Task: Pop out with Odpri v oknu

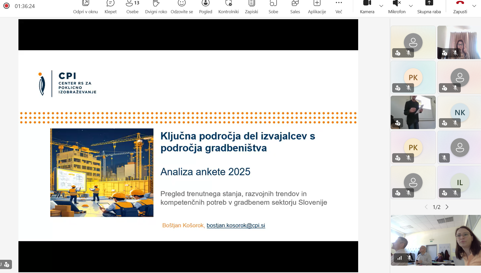Action: click(85, 7)
